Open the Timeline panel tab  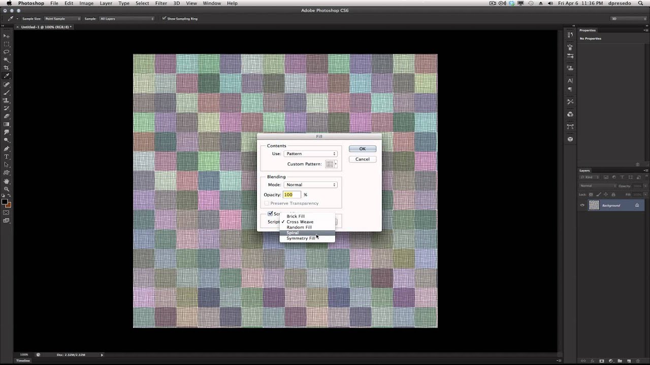(23, 360)
